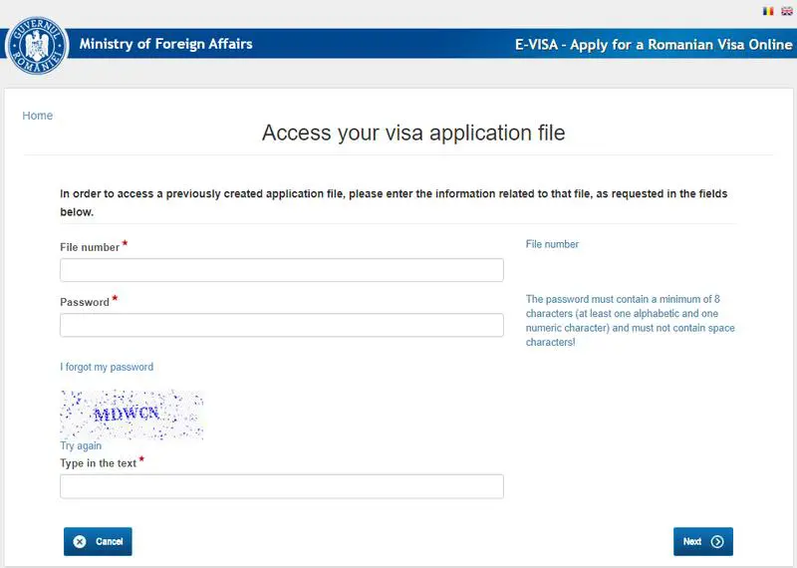Viewport: 797px width, 568px height.
Task: Focus the File number input field
Action: pyautogui.click(x=282, y=270)
